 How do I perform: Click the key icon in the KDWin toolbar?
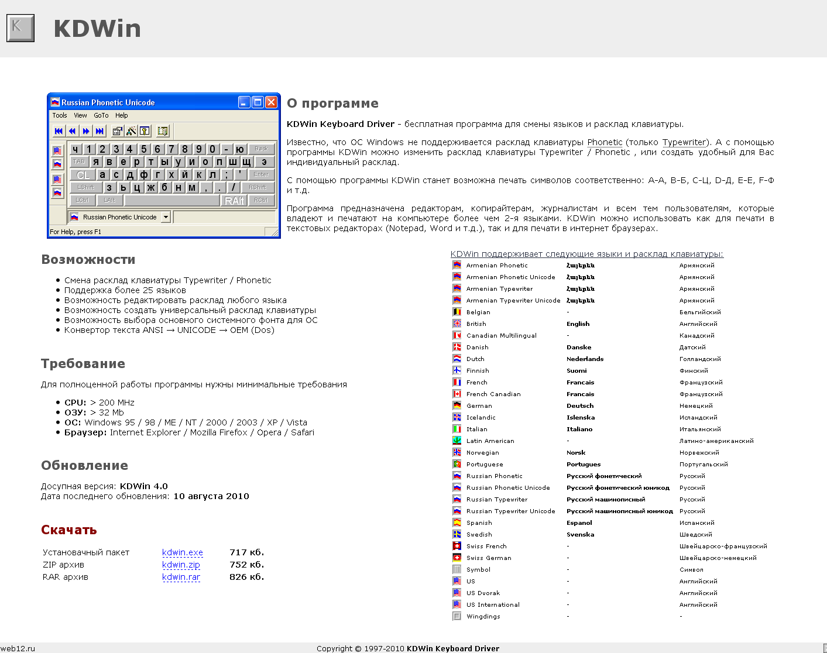click(145, 131)
